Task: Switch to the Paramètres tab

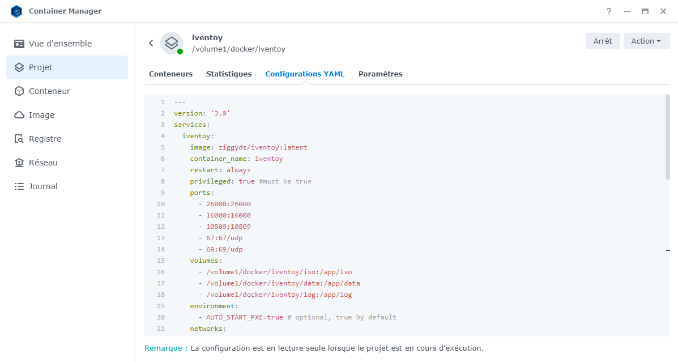Action: tap(380, 74)
